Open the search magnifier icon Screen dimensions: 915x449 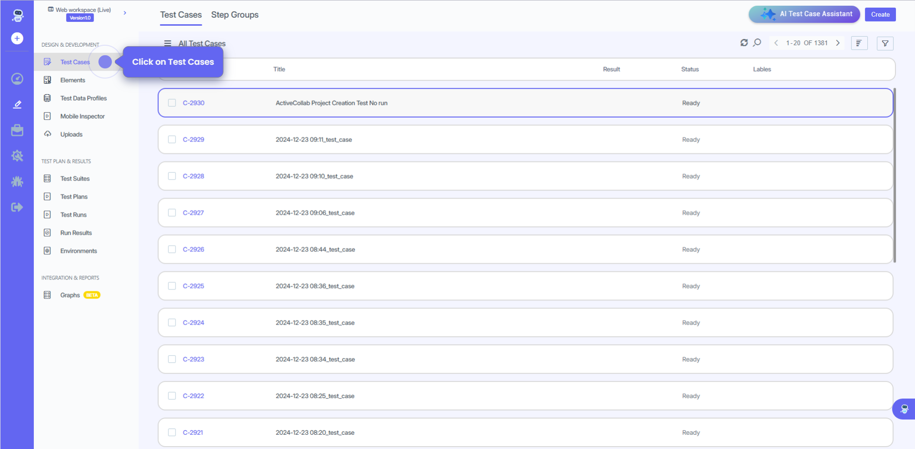pyautogui.click(x=757, y=43)
